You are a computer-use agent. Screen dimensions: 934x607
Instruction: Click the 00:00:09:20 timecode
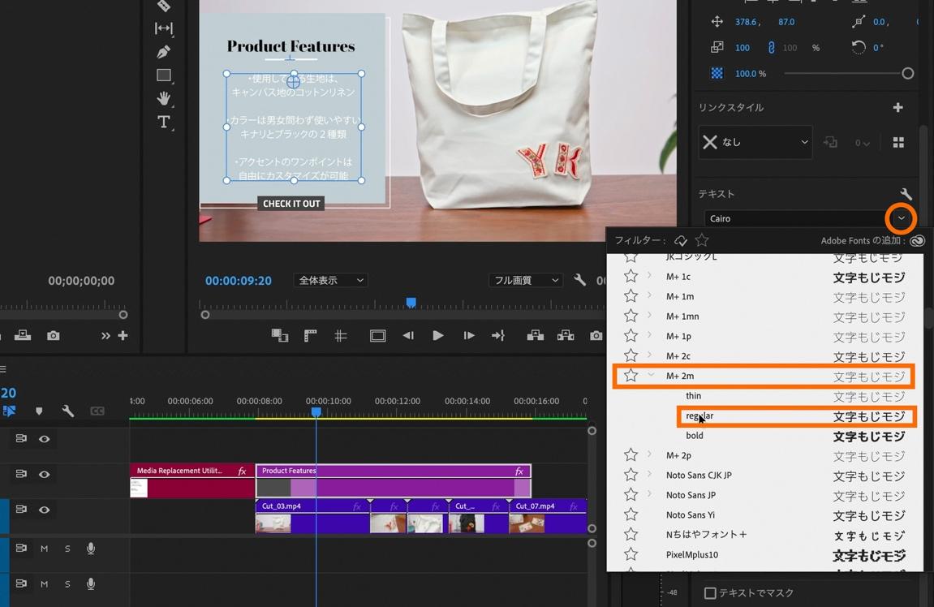(x=239, y=281)
